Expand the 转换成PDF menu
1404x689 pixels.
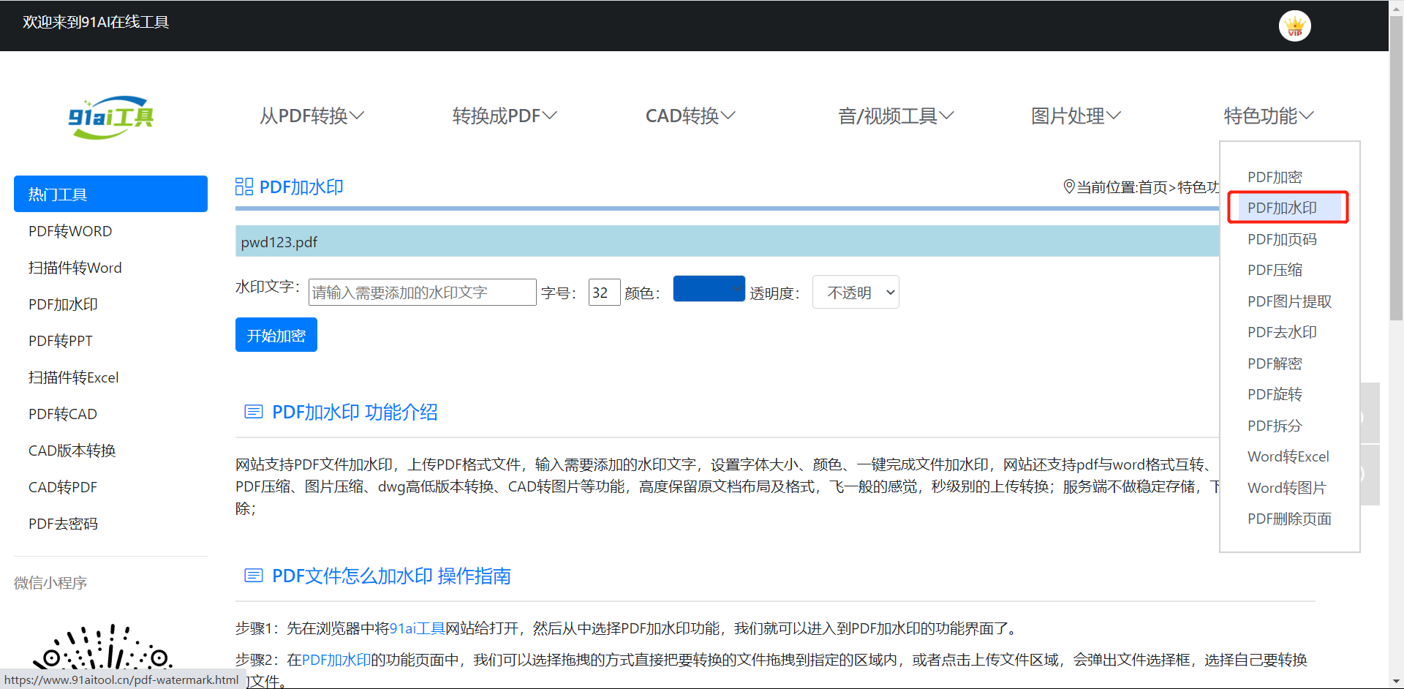pyautogui.click(x=505, y=116)
